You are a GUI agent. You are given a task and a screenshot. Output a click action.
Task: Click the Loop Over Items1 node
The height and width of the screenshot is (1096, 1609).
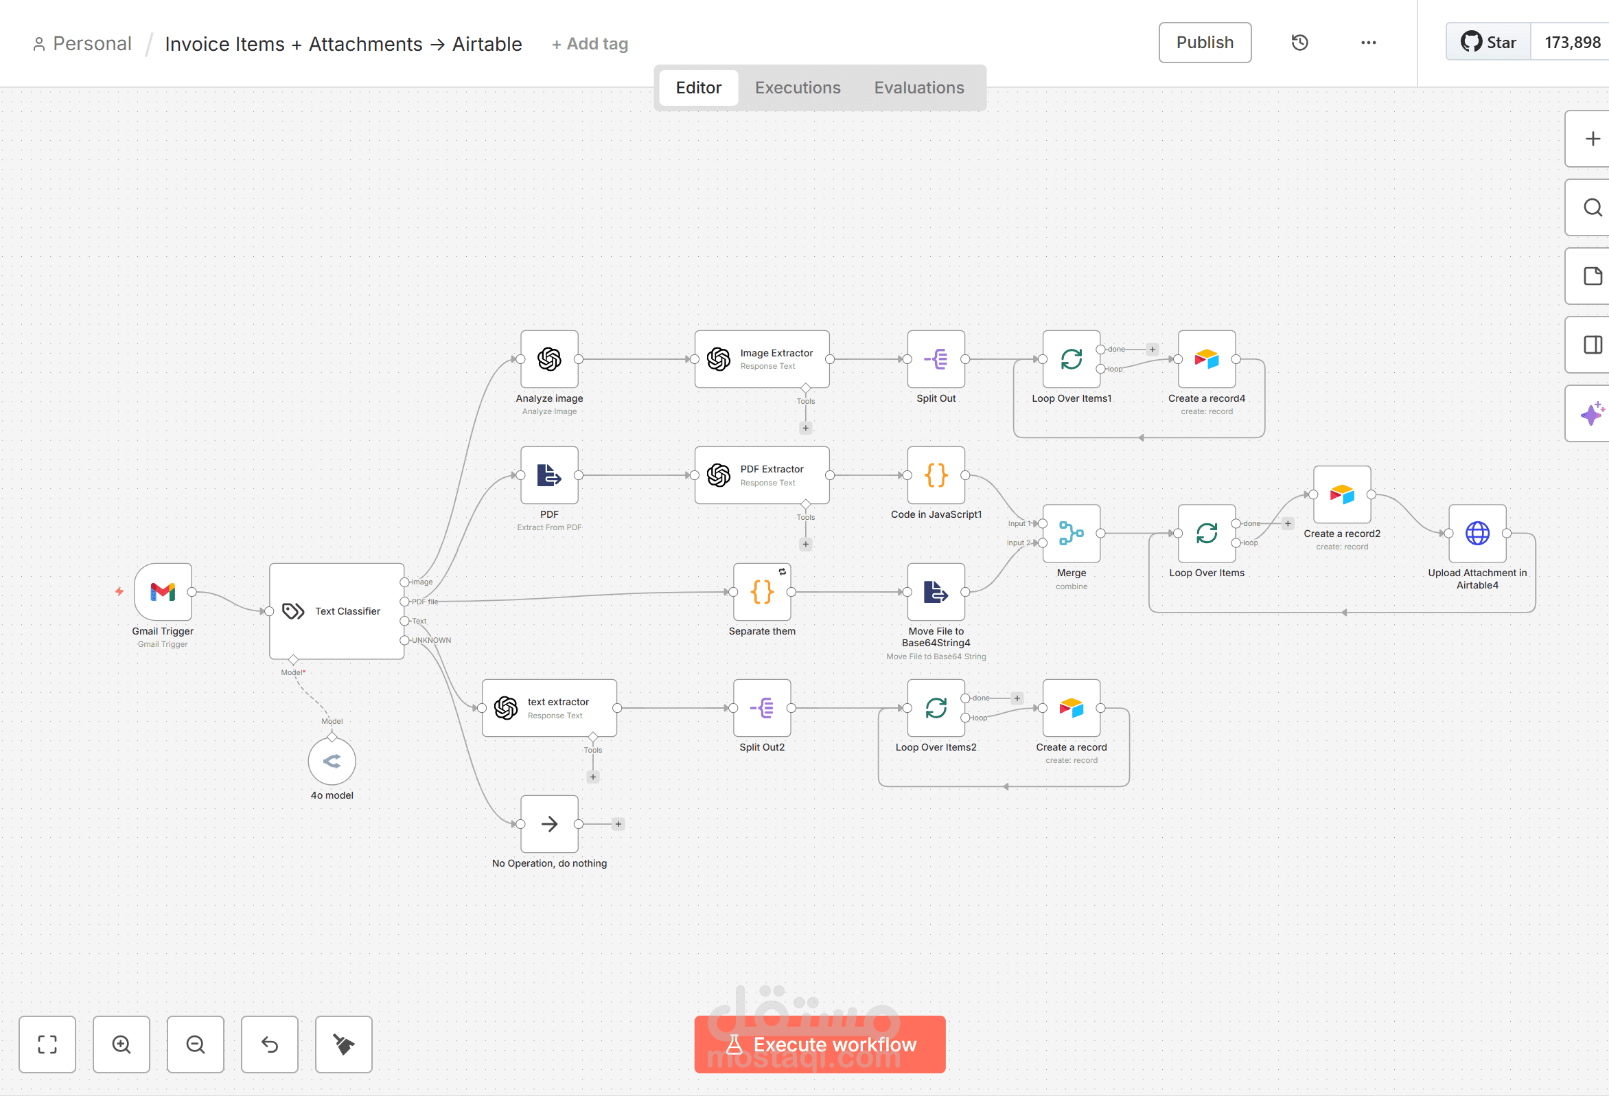click(1070, 359)
